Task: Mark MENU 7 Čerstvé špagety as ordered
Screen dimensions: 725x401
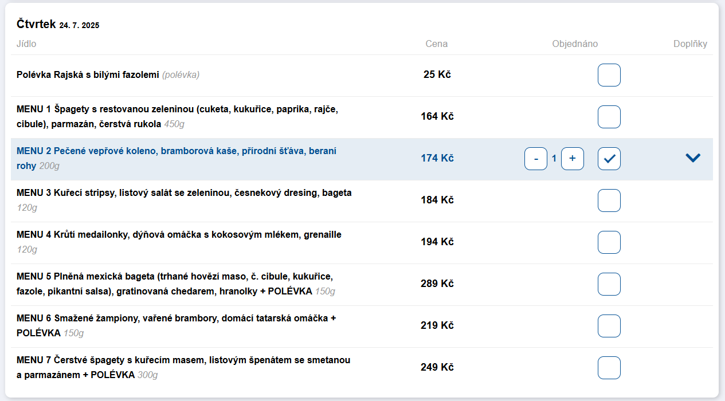Action: pos(609,368)
